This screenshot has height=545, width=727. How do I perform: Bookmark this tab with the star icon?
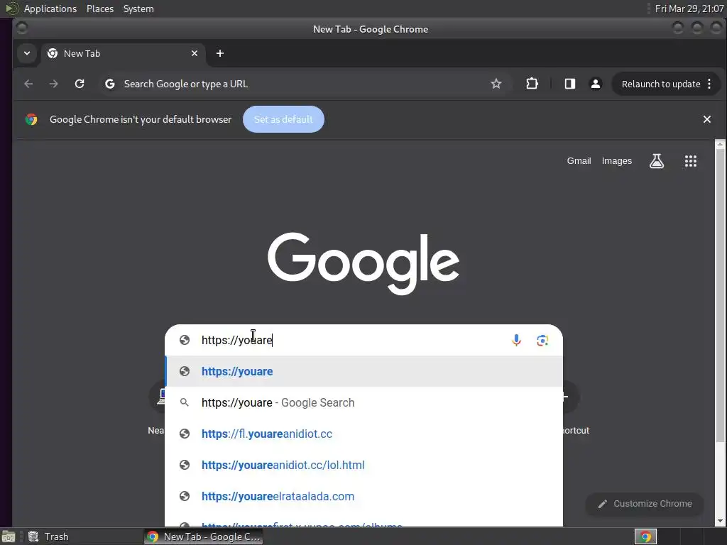point(496,84)
